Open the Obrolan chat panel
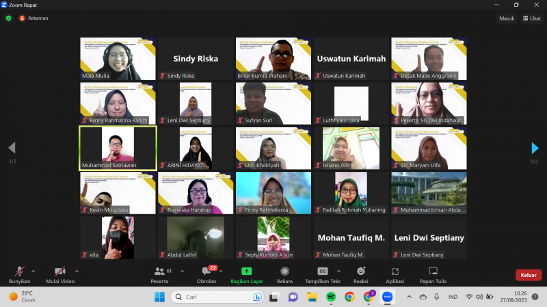 pyautogui.click(x=206, y=273)
